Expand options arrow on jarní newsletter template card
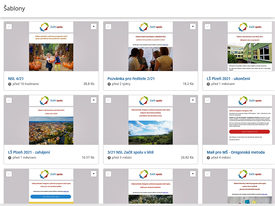 193,174
